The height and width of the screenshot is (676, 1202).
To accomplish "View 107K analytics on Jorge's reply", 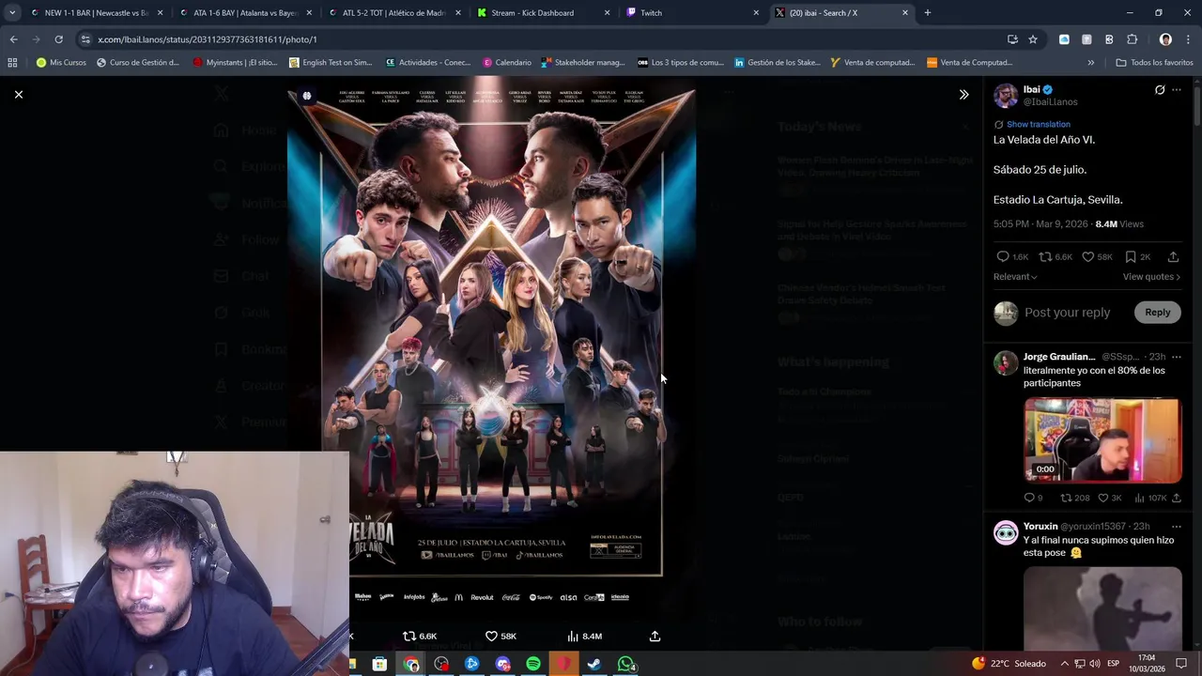I will [x=1150, y=499].
